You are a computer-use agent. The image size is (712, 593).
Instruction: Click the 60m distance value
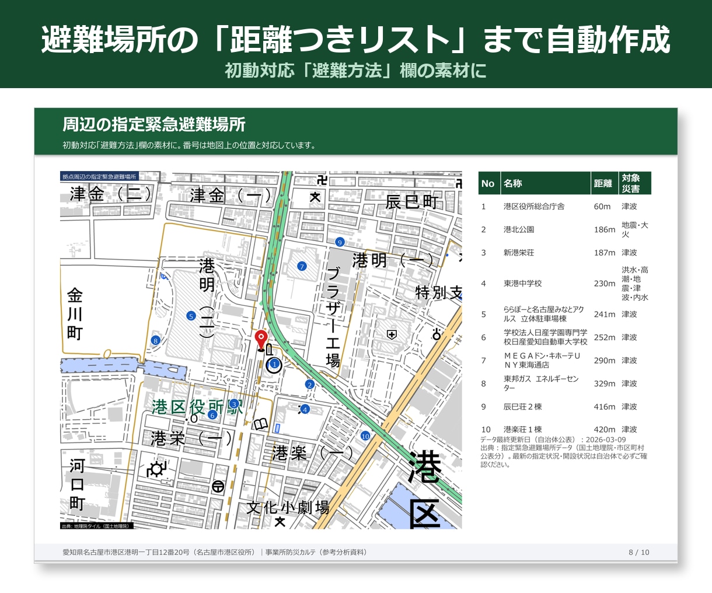click(602, 206)
